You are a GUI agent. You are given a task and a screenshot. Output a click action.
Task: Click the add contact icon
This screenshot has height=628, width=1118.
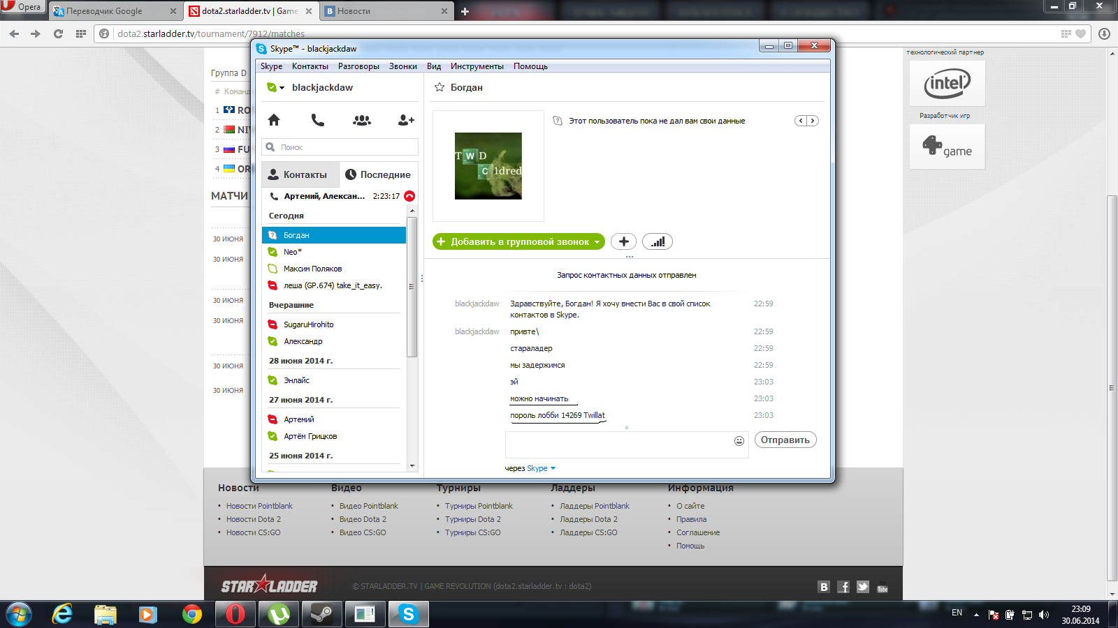point(406,120)
